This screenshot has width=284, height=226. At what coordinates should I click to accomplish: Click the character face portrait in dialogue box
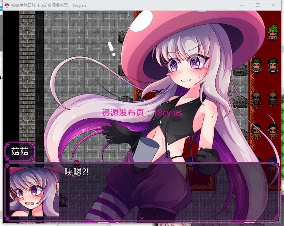[34, 192]
